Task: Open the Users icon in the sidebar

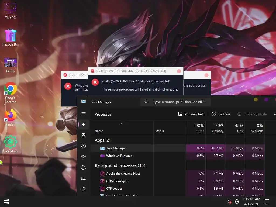Action: pyautogui.click(x=84, y=168)
